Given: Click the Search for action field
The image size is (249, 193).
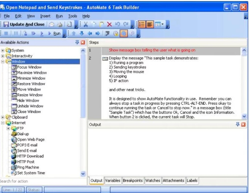Looking at the screenshot, I should tap(43, 181).
